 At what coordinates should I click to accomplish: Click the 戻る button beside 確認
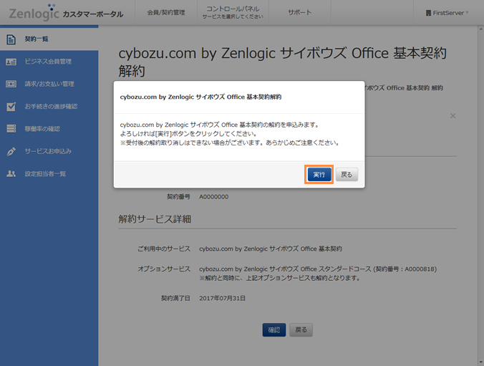tap(301, 330)
